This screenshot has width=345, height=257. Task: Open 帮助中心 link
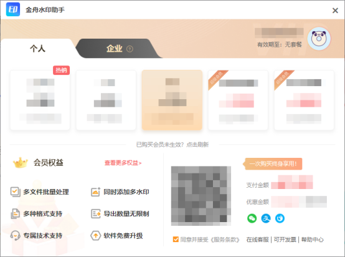(x=313, y=240)
